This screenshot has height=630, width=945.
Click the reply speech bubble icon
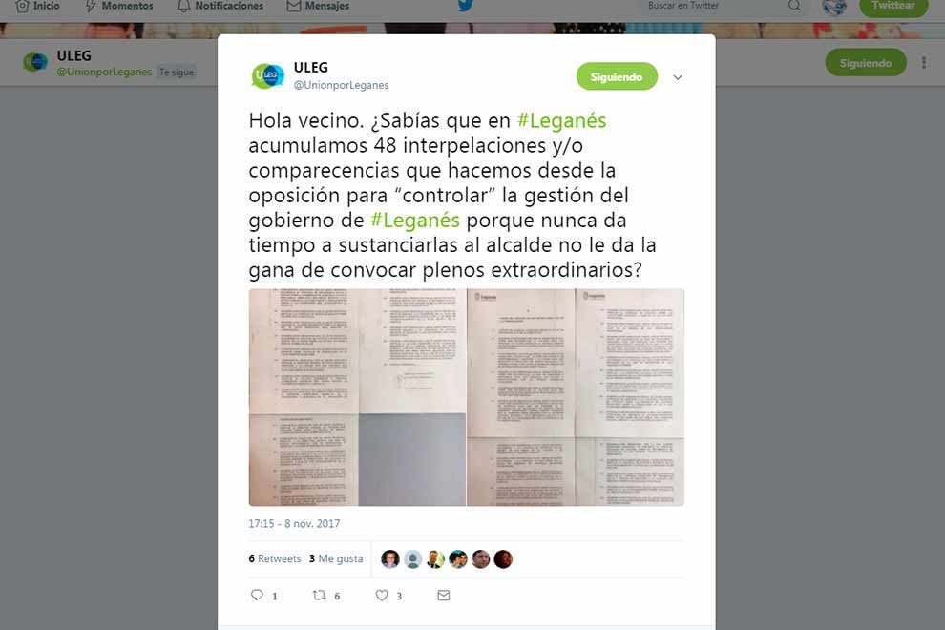pyautogui.click(x=258, y=595)
